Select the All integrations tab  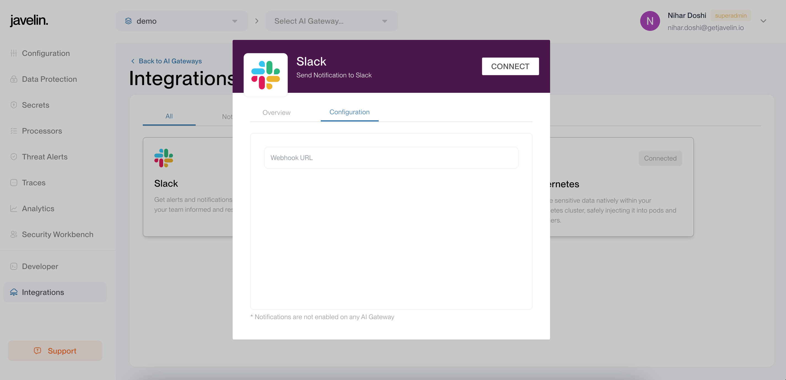pos(169,116)
